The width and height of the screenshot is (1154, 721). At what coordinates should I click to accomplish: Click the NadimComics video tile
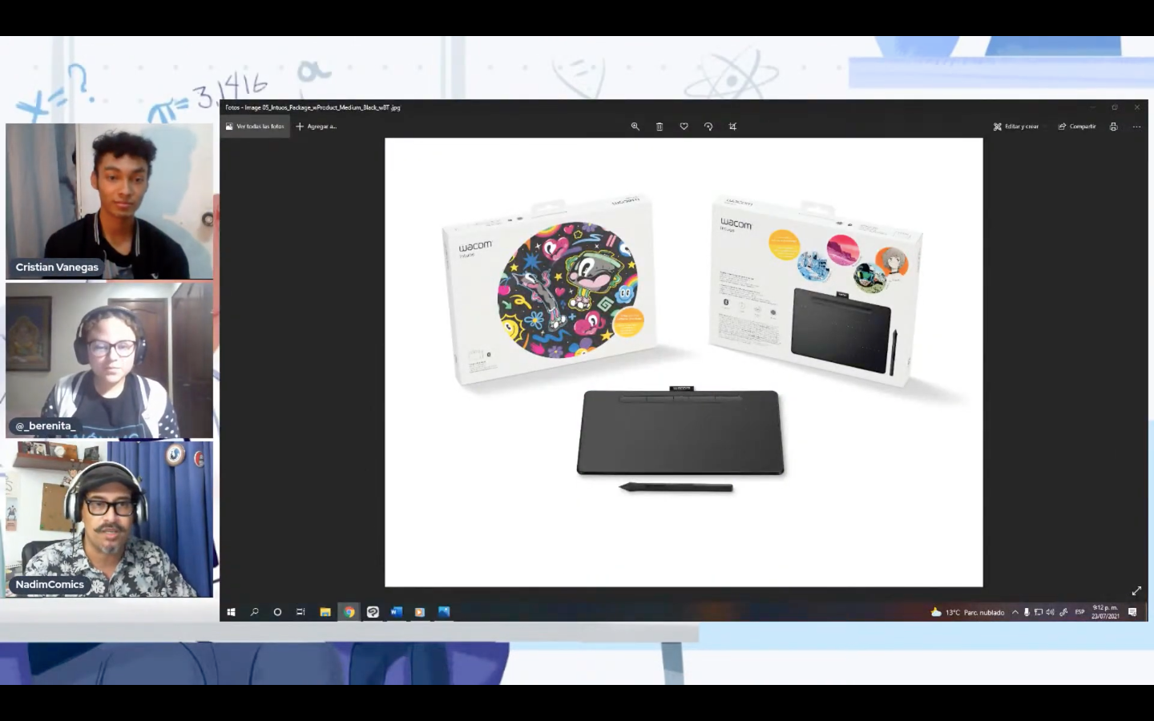click(110, 519)
